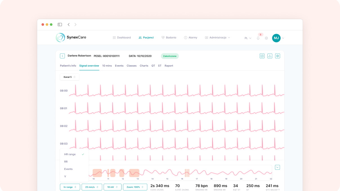Switch to the Signal overview tab

pos(89,66)
